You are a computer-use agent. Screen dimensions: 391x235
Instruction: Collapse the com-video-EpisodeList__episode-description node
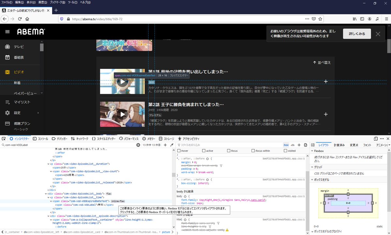[x=48, y=216]
